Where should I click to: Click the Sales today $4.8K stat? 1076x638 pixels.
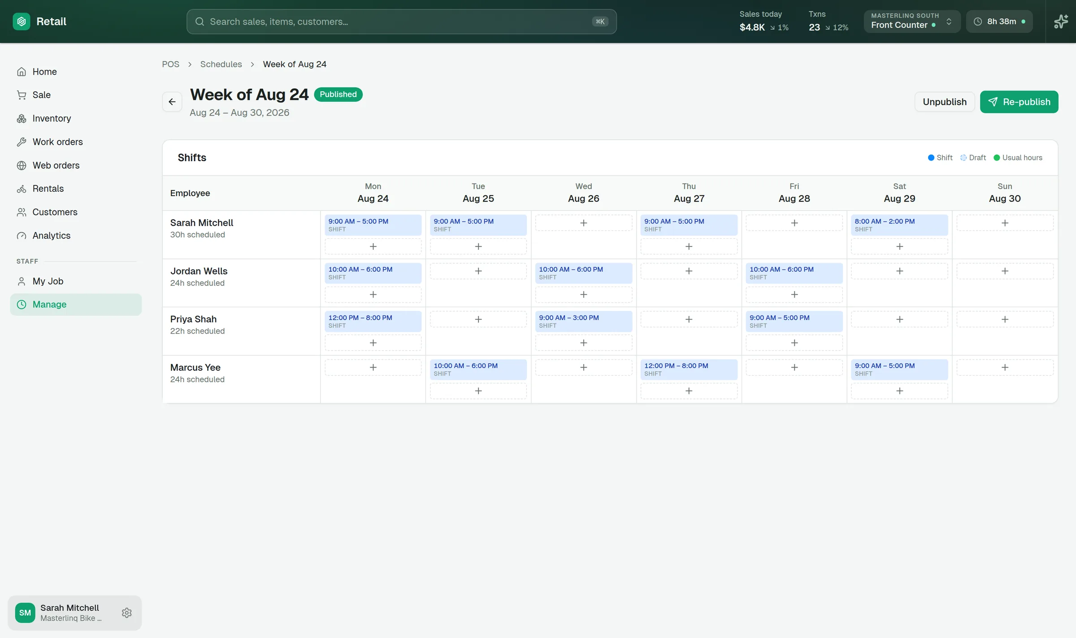(x=764, y=21)
